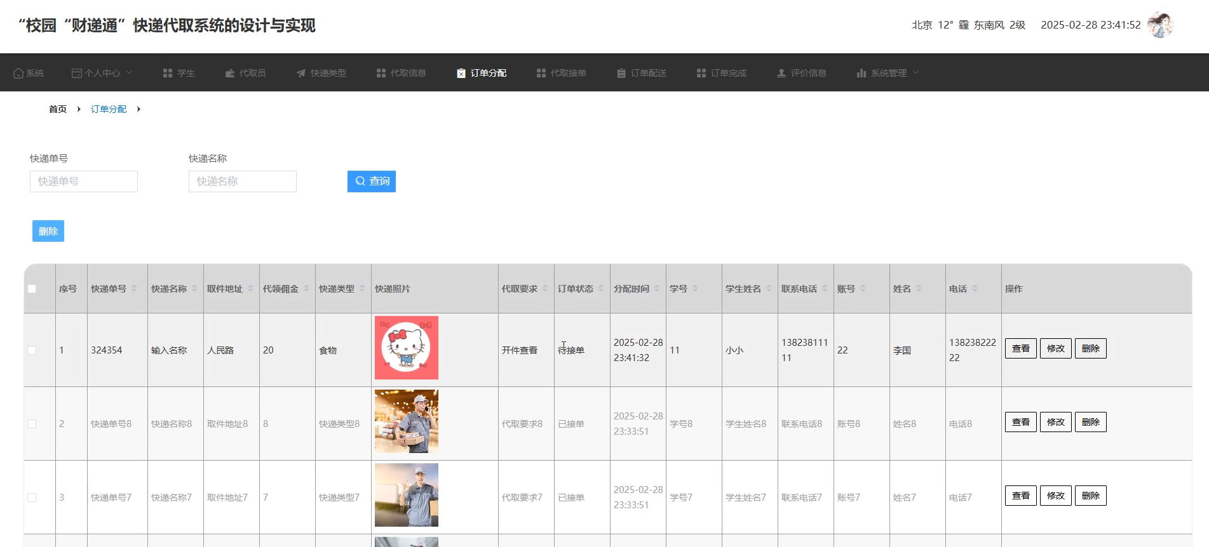This screenshot has width=1209, height=547.
Task: Sort by 快递类型 column arrows
Action: tap(362, 289)
